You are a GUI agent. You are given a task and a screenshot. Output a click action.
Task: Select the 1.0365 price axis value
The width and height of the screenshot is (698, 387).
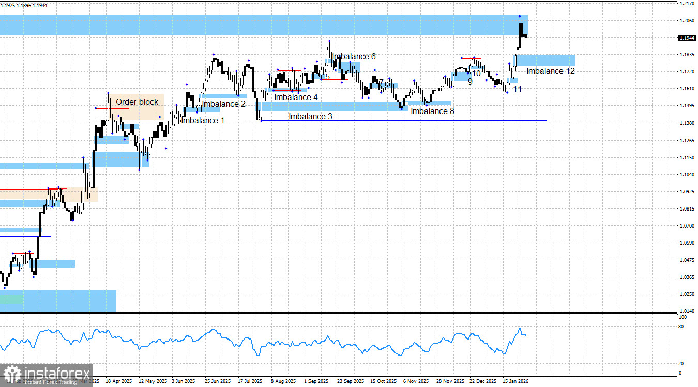pos(687,277)
